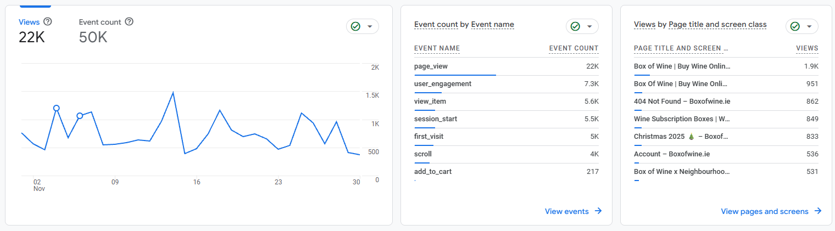Click the 1.5K label on chart y-axis
Viewport: 835px width, 231px height.
tap(373, 95)
